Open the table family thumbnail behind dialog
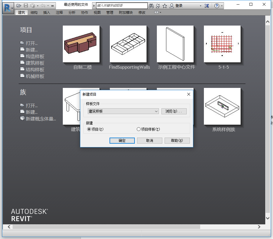The width and height of the screenshot is (273, 239). (71, 106)
